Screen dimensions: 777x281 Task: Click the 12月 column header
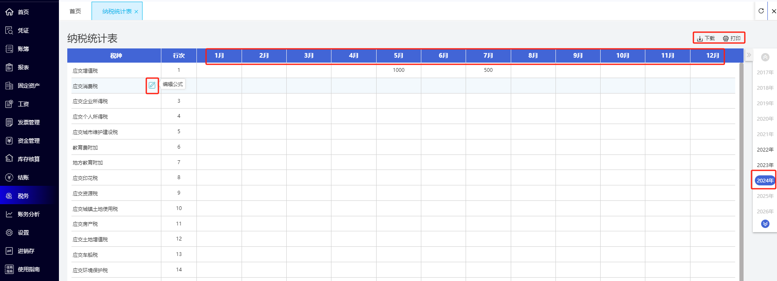pyautogui.click(x=713, y=56)
